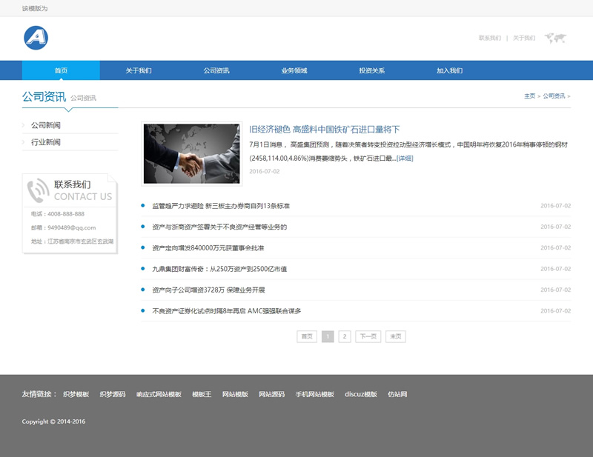Open the 首页 navigation tab
Viewport: 593px width, 457px height.
[61, 71]
